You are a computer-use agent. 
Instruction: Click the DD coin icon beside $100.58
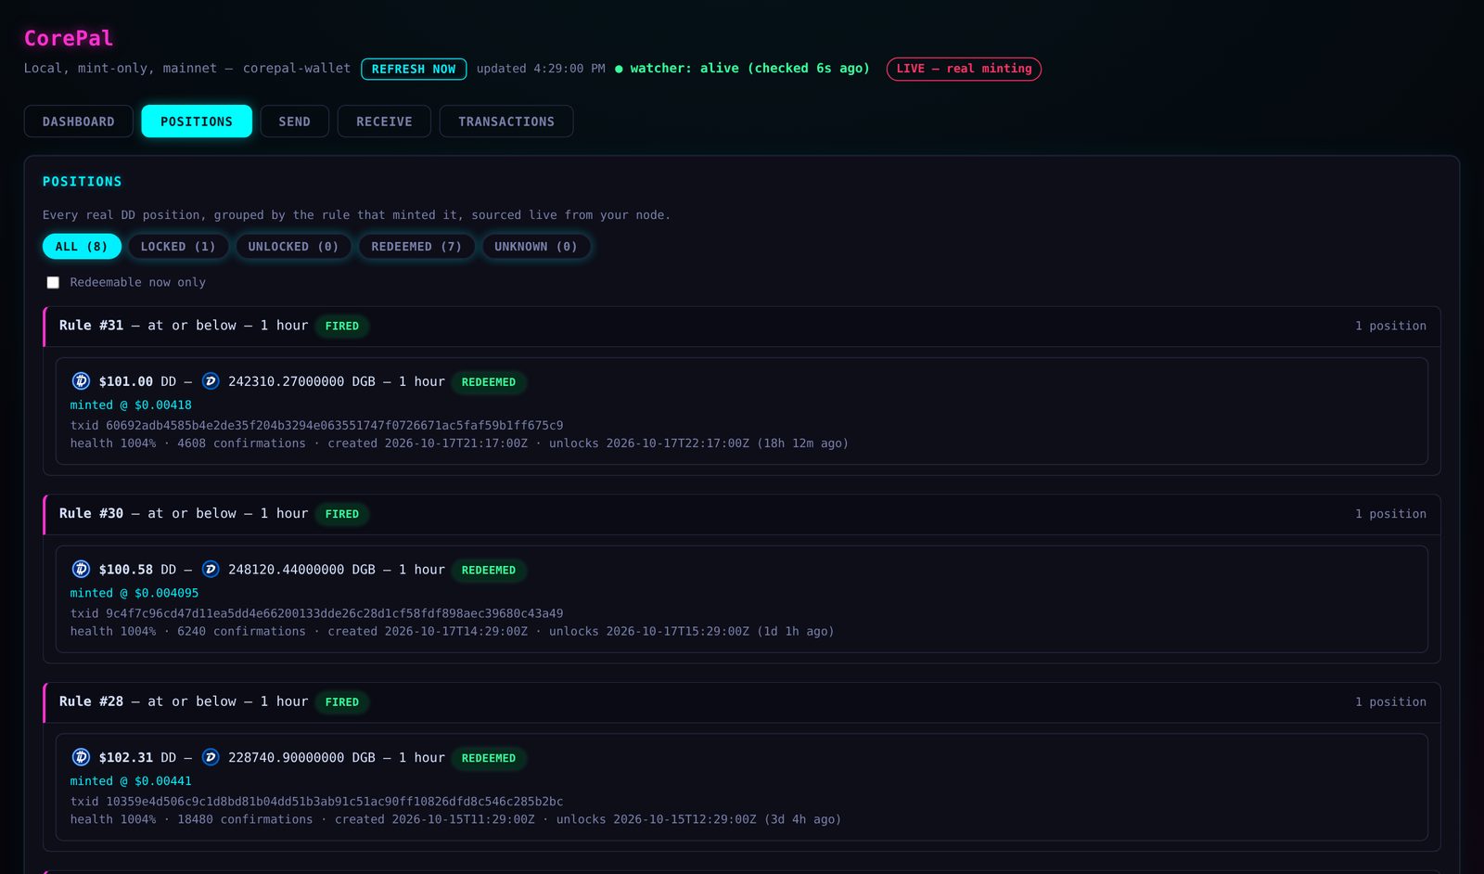point(81,570)
